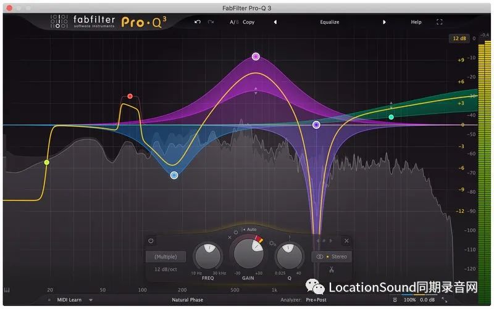
Task: Open the 12 dB/oct slope dropdown
Action: [165, 270]
